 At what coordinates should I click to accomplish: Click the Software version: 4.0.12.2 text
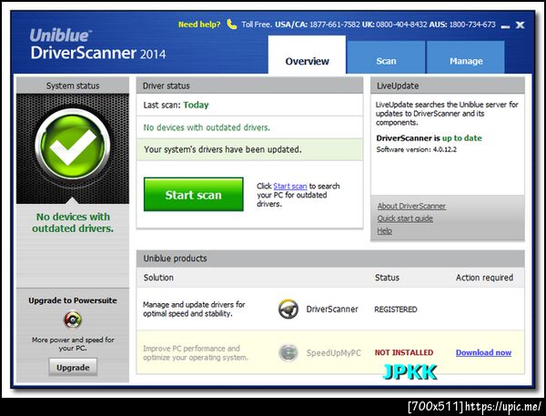pos(416,149)
